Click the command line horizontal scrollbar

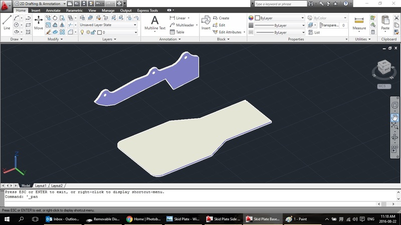pos(386,204)
